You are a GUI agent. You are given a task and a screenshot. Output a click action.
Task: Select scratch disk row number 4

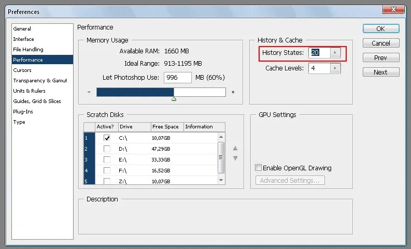coord(89,170)
